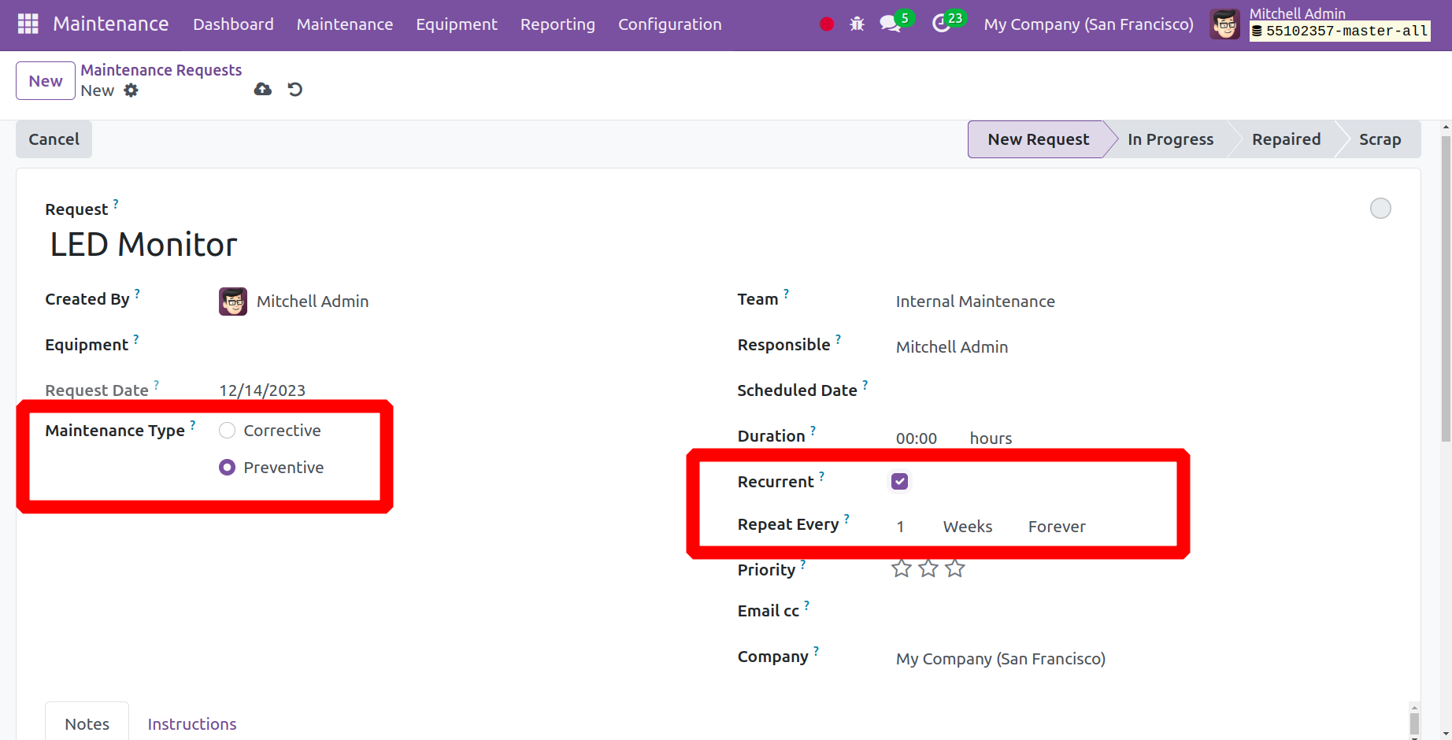Open the debug bug icon menu

857,24
